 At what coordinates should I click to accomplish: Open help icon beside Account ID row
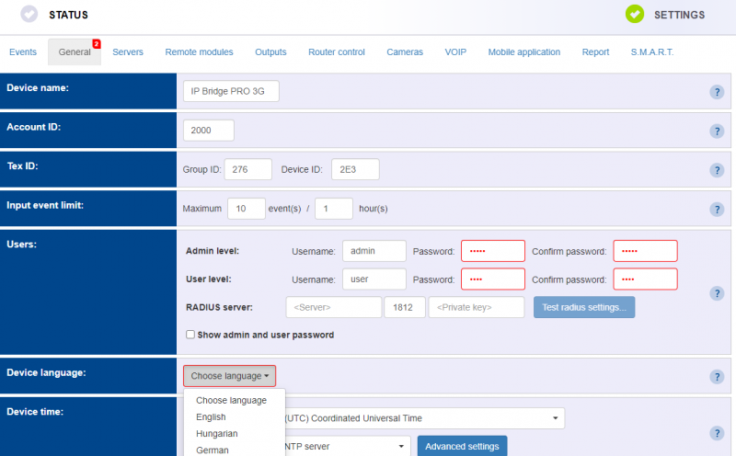(717, 131)
